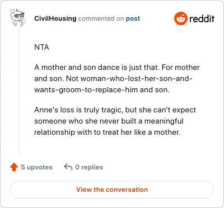Click the line ending "treat her like a mother."

point(108,133)
